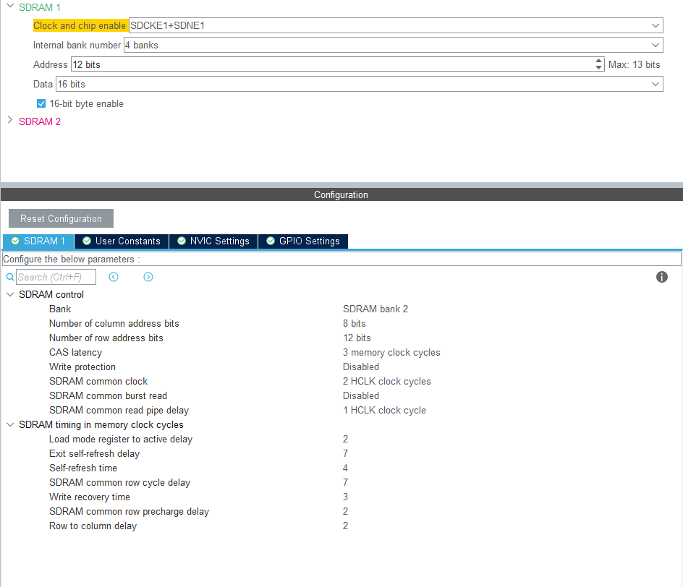Screen dimensions: 683x587
Task: Open the Data width dropdown
Action: [655, 84]
